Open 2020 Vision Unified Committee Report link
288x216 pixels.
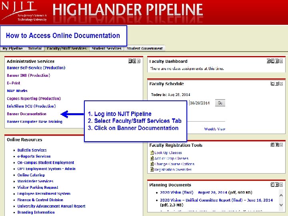[216, 200]
